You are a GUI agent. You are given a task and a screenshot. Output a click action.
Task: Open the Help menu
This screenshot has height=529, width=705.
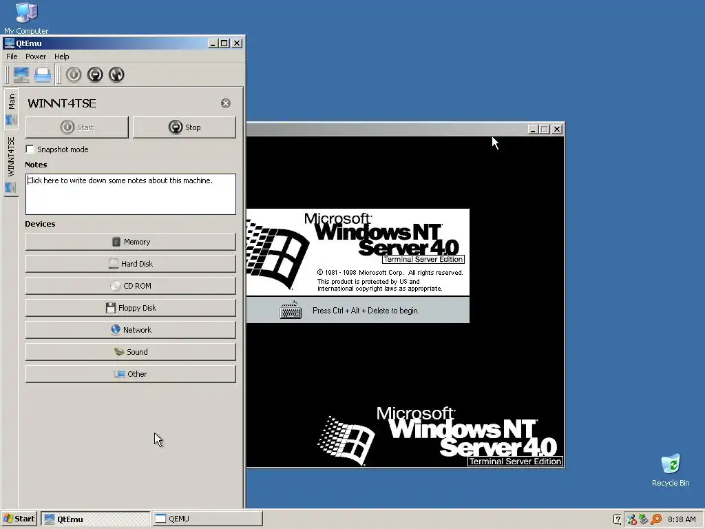coord(61,56)
